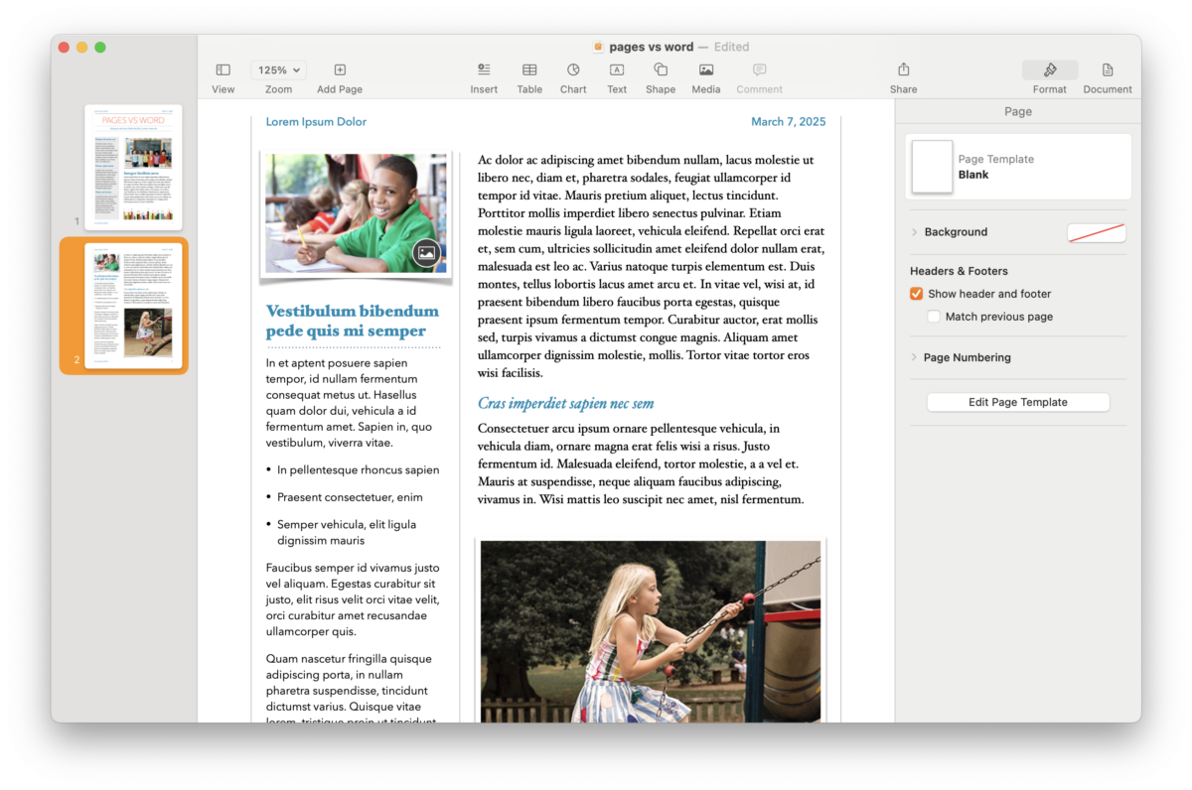The image size is (1192, 790).
Task: Expand the Background section
Action: [915, 231]
